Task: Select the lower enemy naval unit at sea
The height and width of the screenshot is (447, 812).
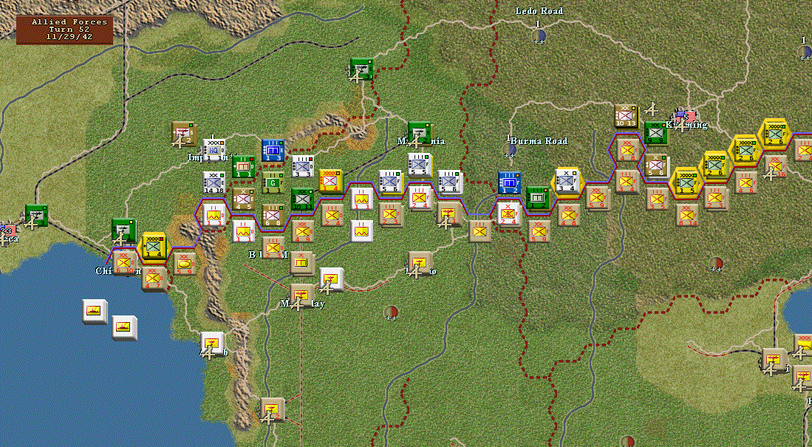Action: click(x=124, y=328)
